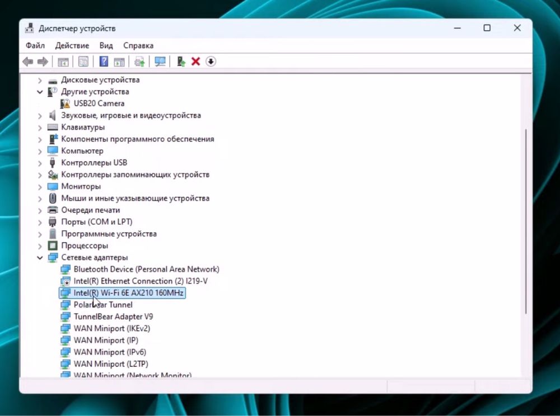Expand the Клавиатуры node
This screenshot has height=416, width=560.
click(40, 127)
